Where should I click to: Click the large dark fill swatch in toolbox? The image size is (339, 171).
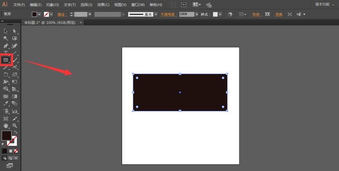(x=6, y=135)
